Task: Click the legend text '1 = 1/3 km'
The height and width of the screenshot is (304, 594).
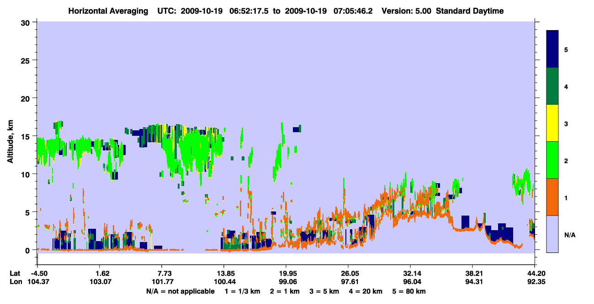Action: coord(242,291)
